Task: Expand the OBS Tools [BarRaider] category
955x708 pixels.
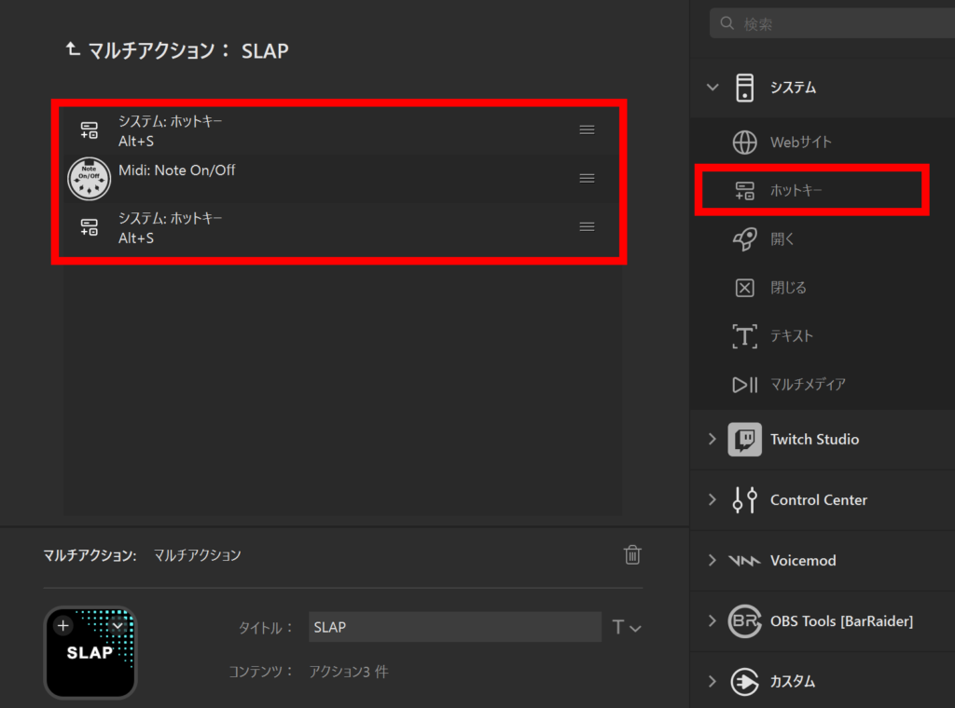Action: pyautogui.click(x=713, y=620)
